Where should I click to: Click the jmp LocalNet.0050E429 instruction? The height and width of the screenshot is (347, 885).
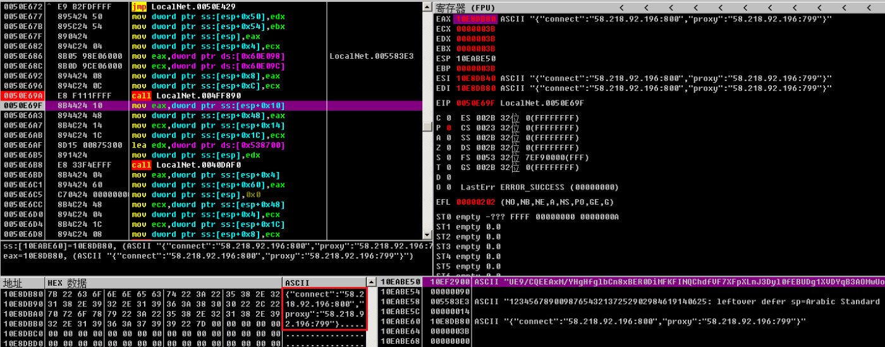click(x=185, y=6)
